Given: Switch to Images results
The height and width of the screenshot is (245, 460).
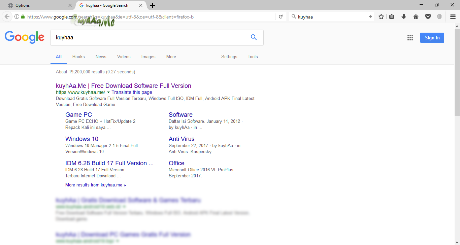Looking at the screenshot, I should coord(148,57).
